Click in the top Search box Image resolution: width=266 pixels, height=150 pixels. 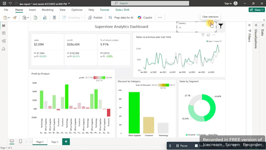pyautogui.click(x=150, y=3)
